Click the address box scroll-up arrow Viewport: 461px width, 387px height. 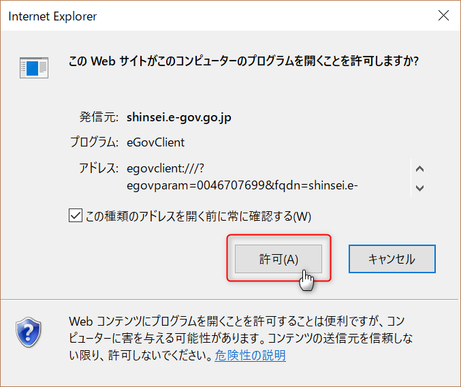(419, 169)
